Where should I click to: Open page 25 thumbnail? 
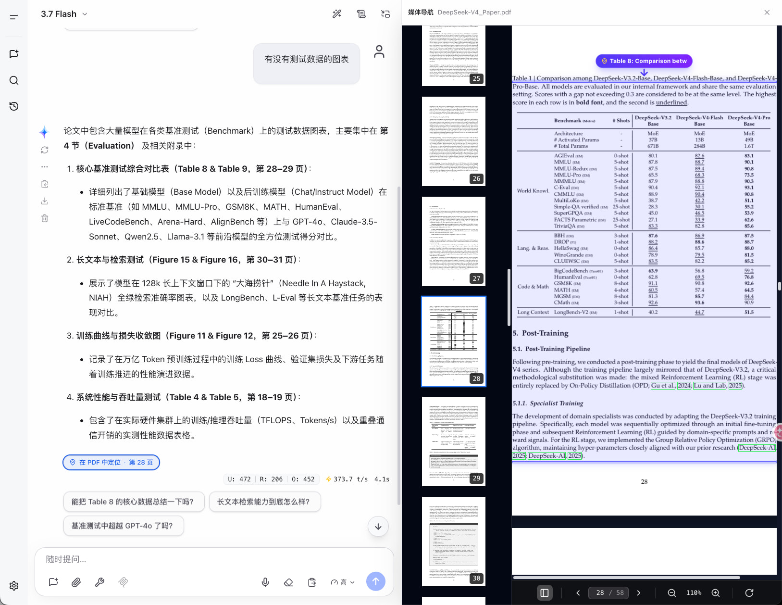454,56
